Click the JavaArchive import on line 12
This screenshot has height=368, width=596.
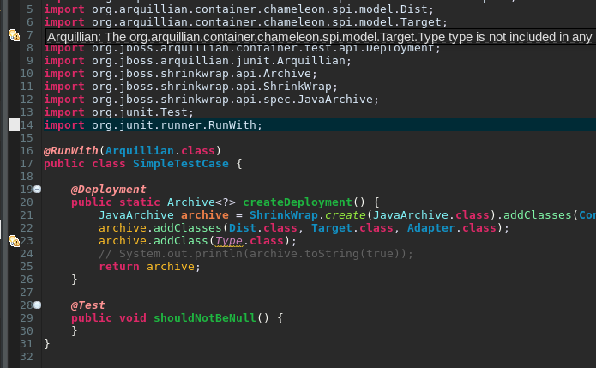click(x=211, y=100)
